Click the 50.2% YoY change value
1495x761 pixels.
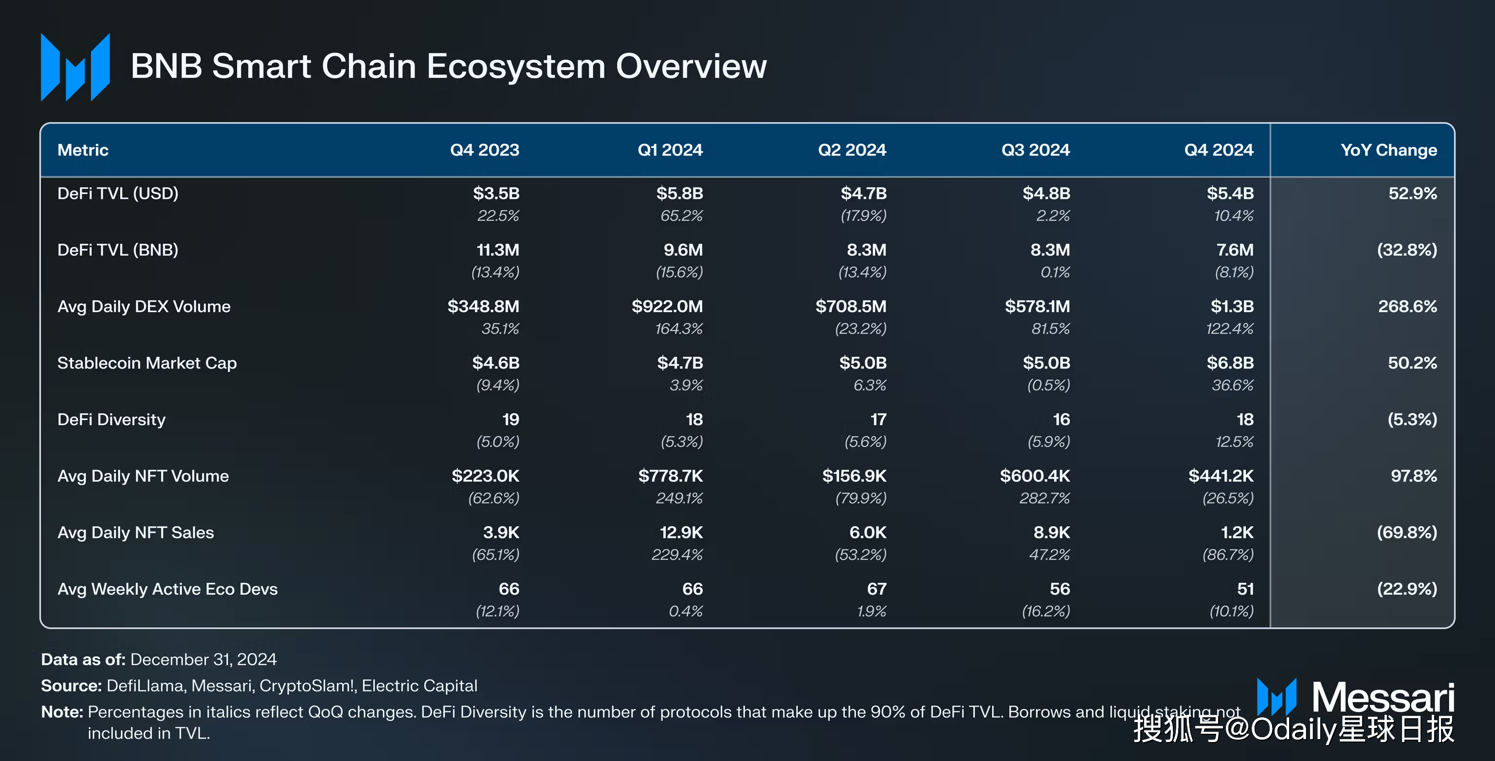pos(1413,363)
